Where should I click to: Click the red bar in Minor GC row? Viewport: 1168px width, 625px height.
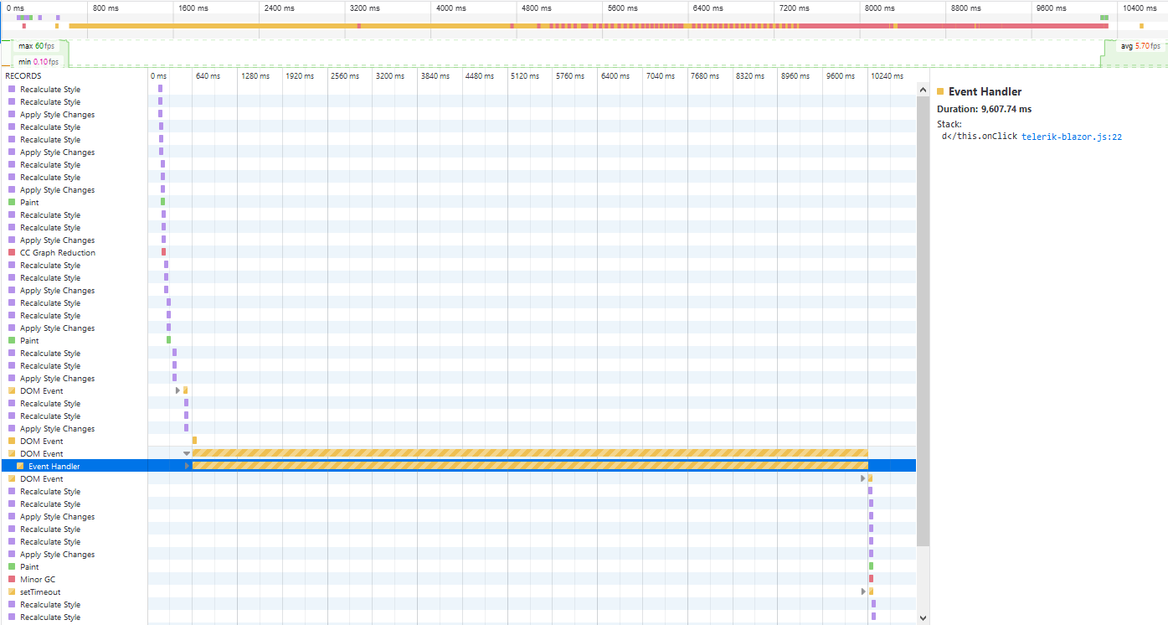tap(871, 579)
